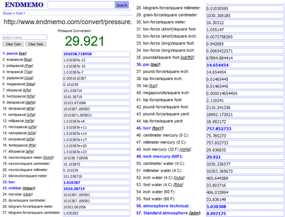Viewport: 285px width, 217px height.
Task: Click the Clear Color button
Action: click(x=13, y=44)
